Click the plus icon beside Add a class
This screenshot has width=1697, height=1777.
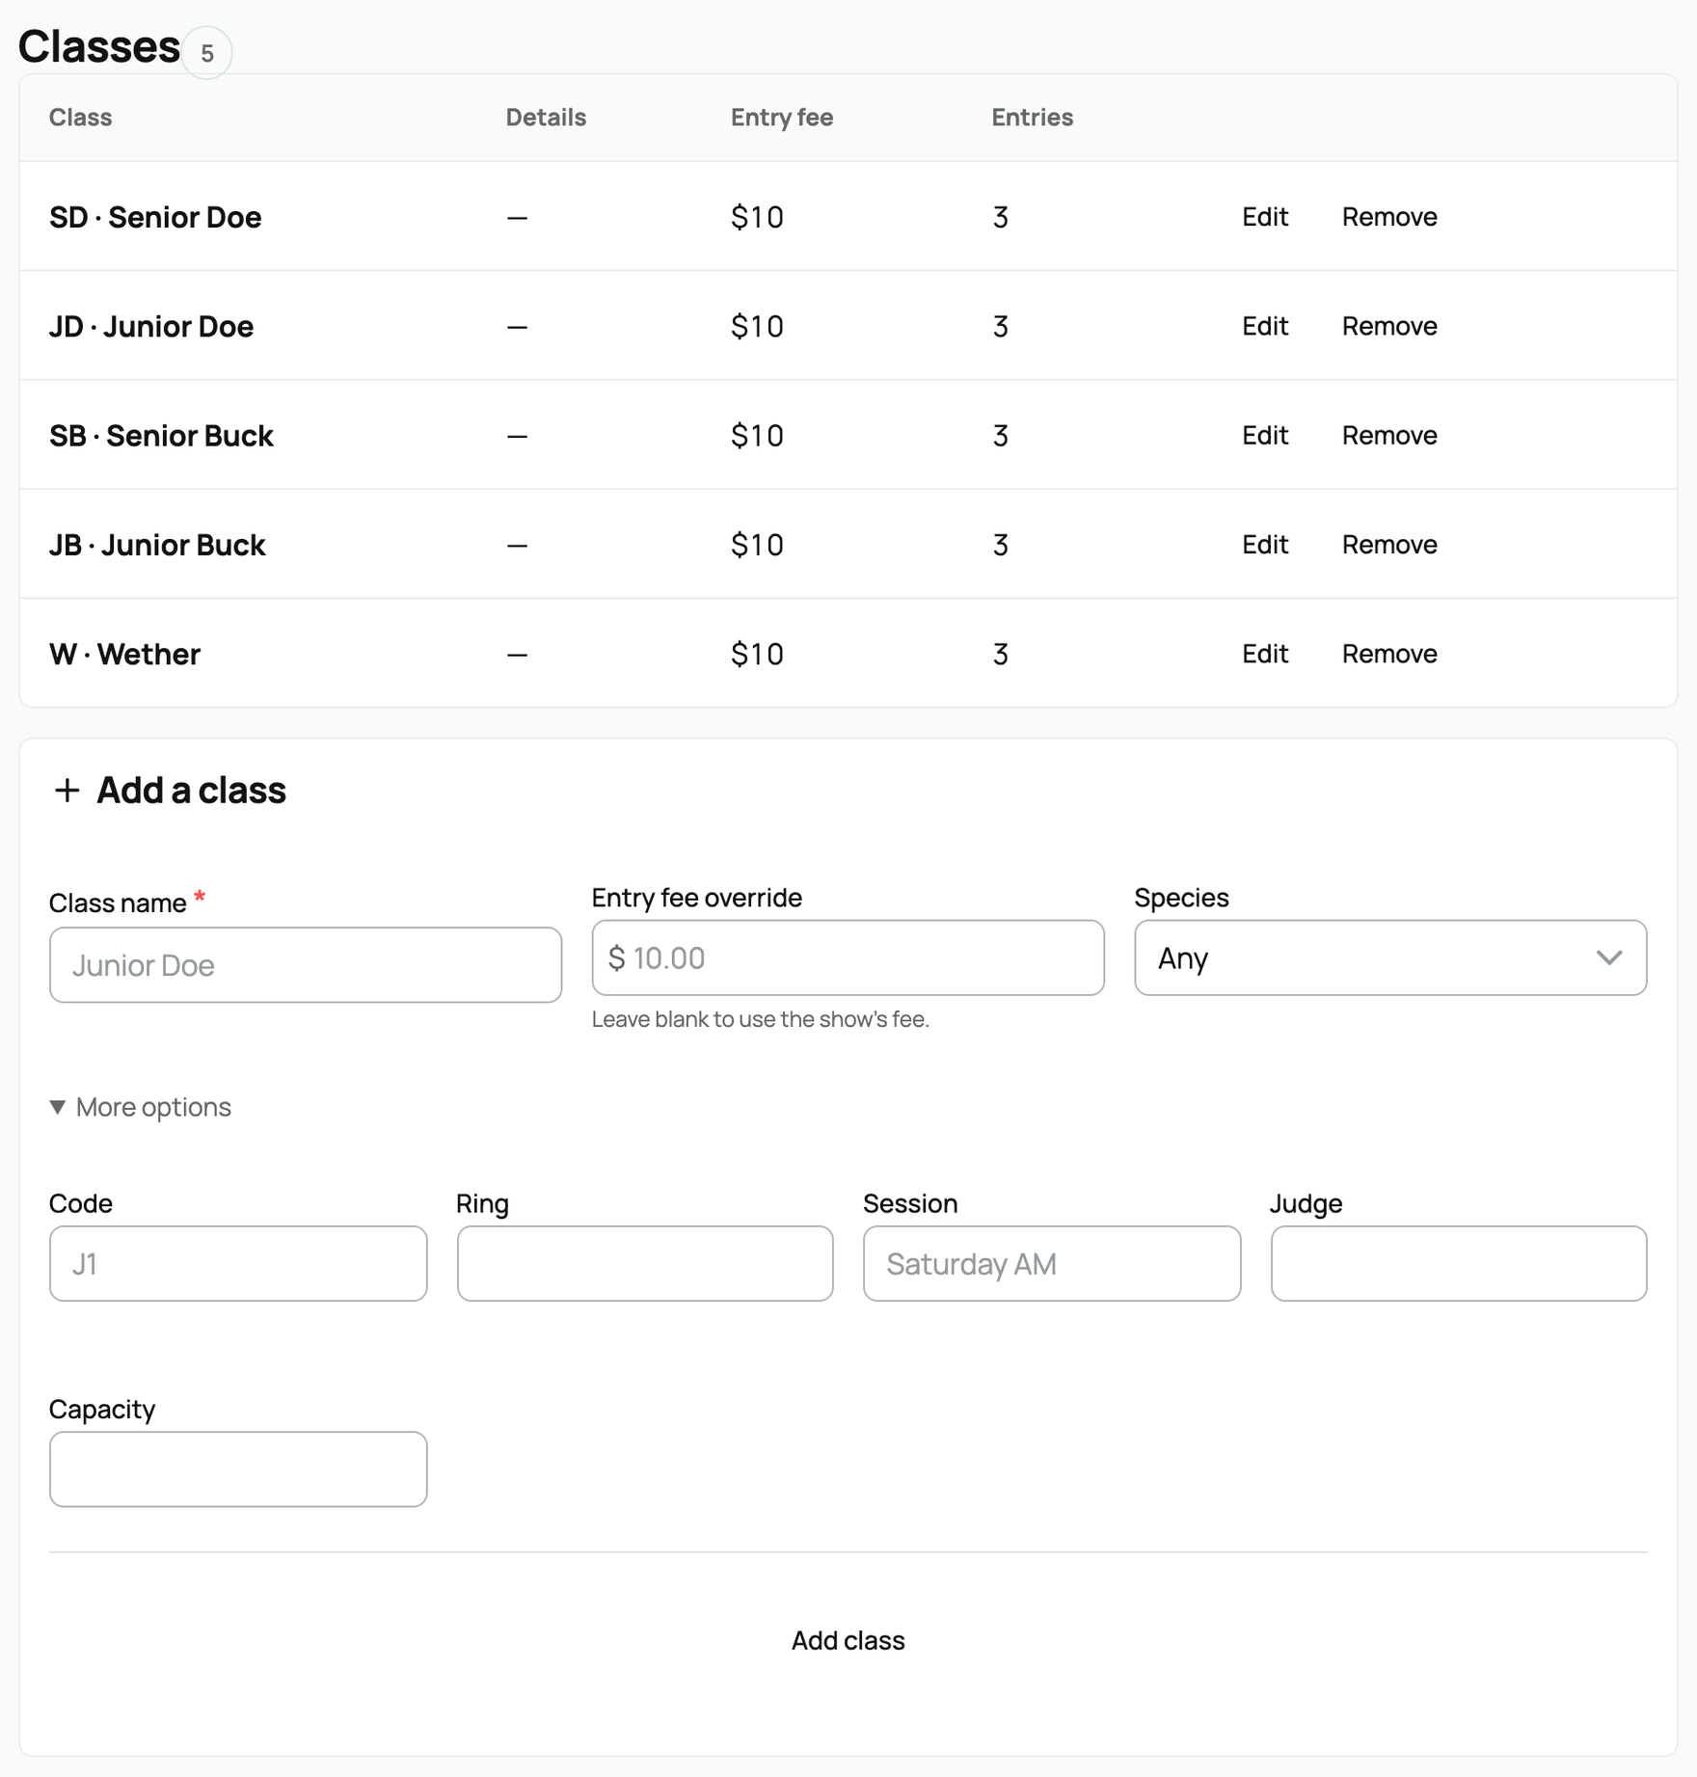(x=67, y=791)
